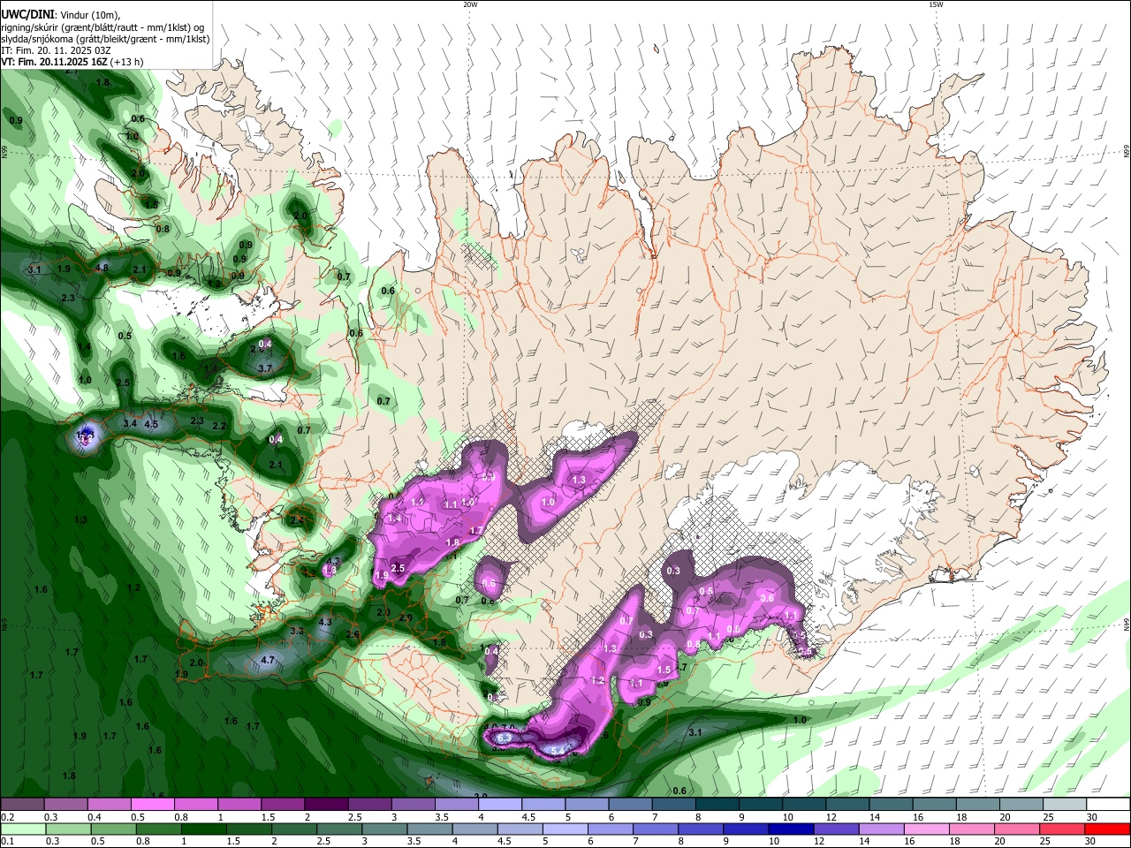The height and width of the screenshot is (848, 1131).
Task: Select the UWC/DINI title text
Action: click(27, 14)
